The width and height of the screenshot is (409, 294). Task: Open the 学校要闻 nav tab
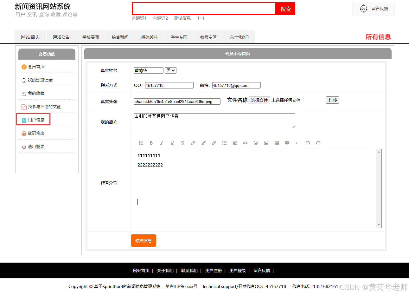pos(91,37)
